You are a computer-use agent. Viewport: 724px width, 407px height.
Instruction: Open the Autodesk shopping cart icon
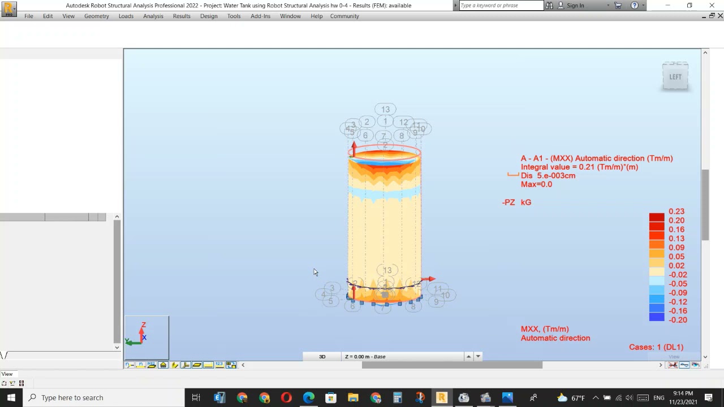click(618, 5)
